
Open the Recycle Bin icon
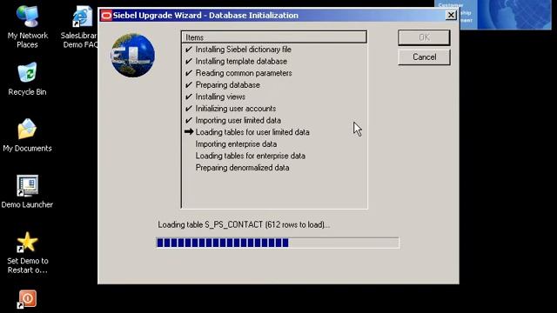tap(27, 79)
